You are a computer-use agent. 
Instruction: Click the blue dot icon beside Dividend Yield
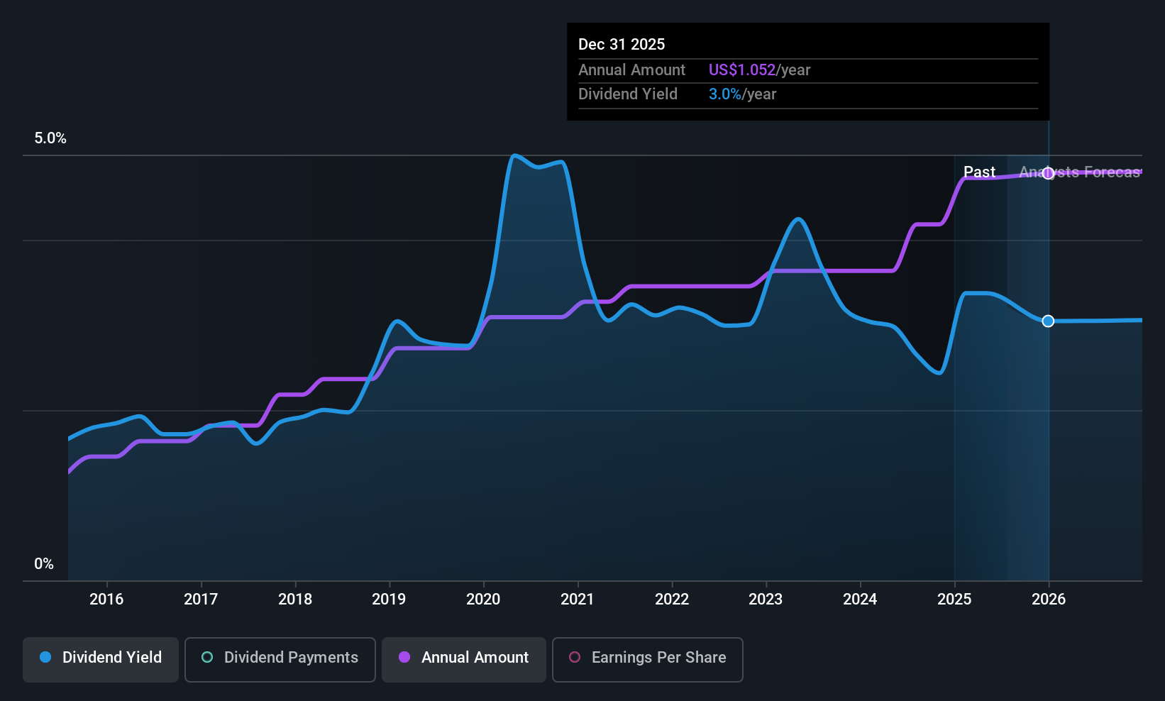coord(45,657)
